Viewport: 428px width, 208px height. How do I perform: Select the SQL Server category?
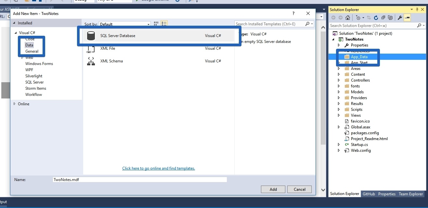pos(34,82)
